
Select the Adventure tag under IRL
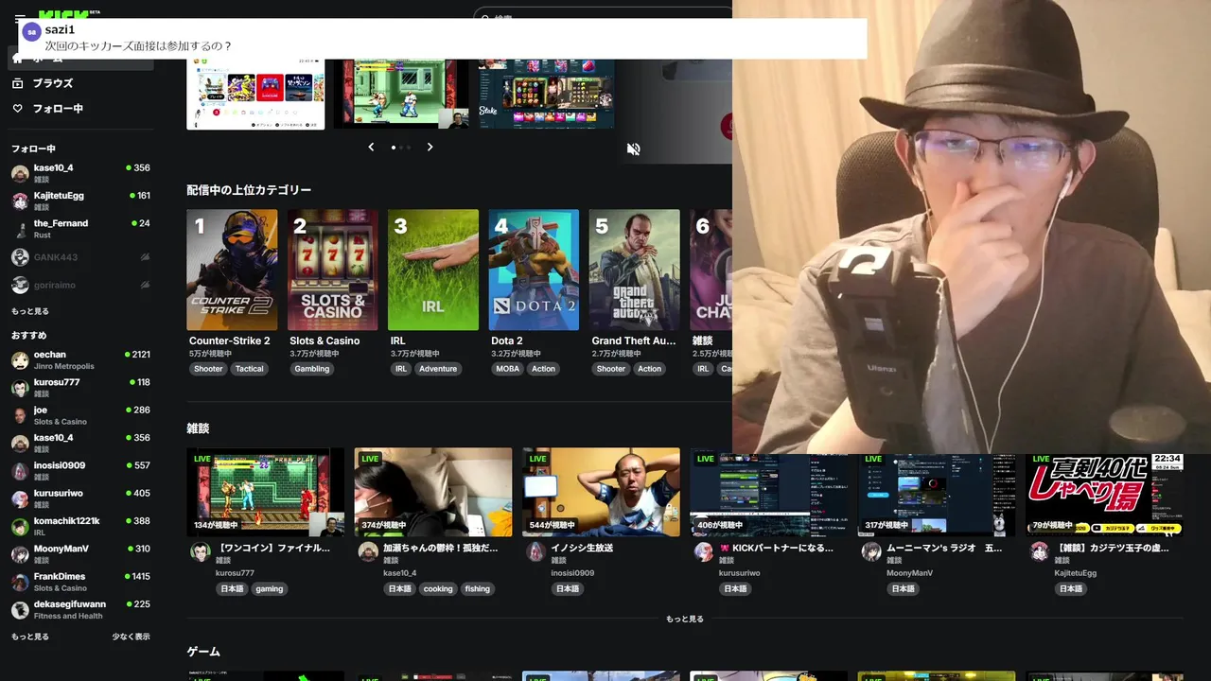(438, 369)
